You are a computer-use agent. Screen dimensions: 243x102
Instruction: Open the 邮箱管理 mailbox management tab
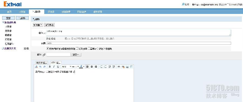66,12
